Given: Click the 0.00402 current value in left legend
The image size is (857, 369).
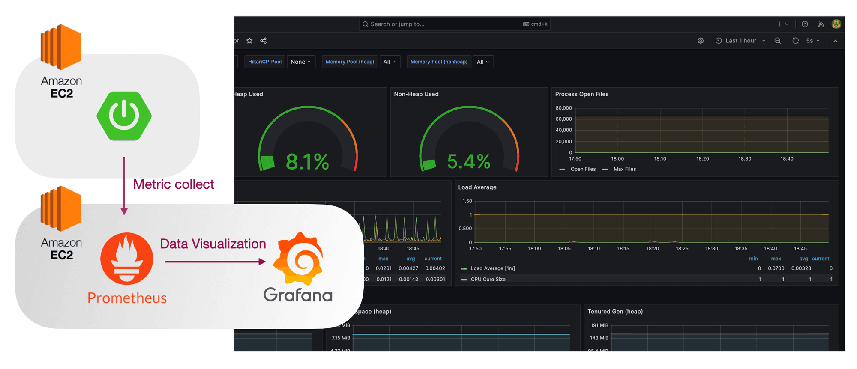Looking at the screenshot, I should [x=435, y=268].
